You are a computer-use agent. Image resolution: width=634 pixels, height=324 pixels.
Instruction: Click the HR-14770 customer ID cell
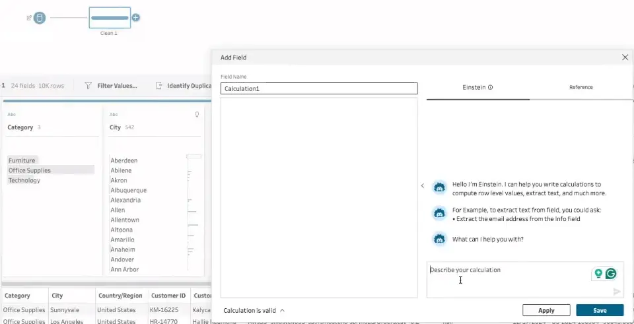(165, 321)
